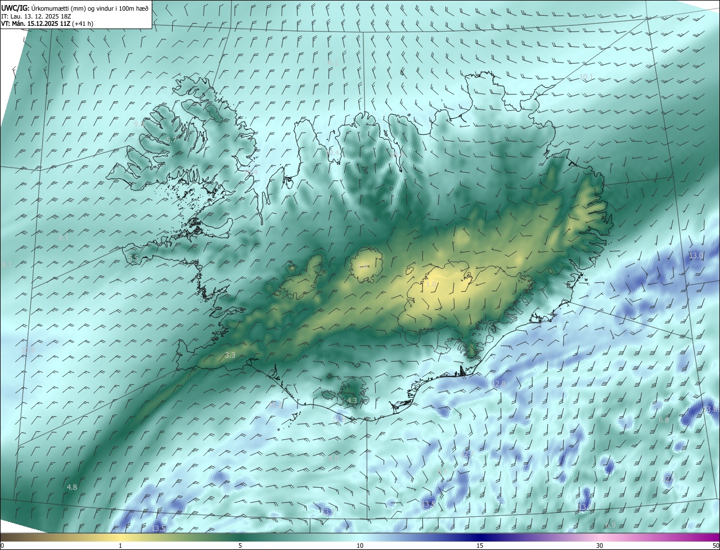Screen dimensions: 720x550
Task: Click the map value label '5.5'
Action: coord(133,258)
